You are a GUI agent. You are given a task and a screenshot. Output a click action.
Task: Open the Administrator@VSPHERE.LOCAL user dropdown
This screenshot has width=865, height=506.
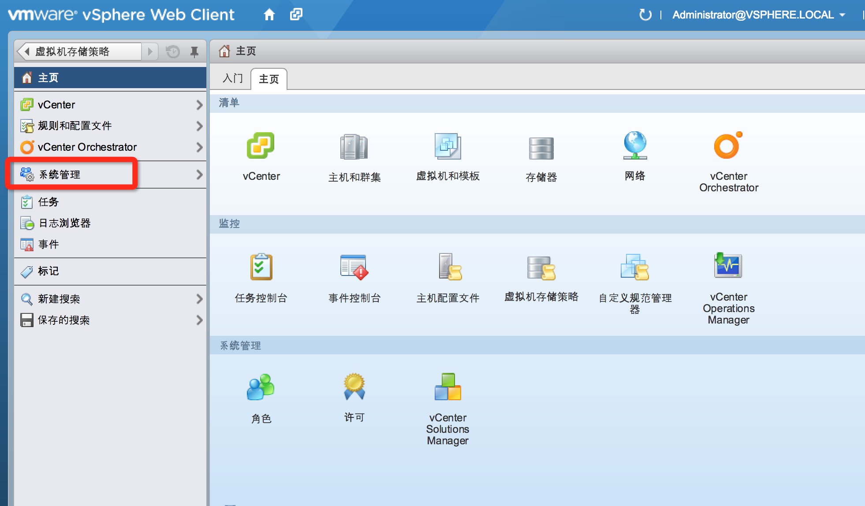coord(758,15)
